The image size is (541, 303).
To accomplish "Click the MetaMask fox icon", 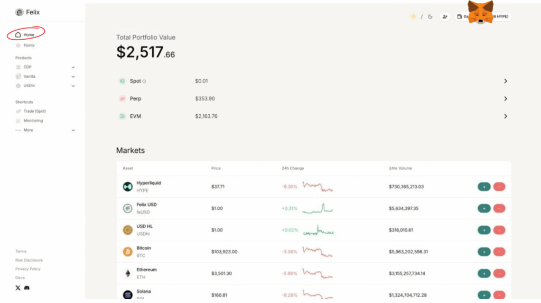I will (480, 12).
